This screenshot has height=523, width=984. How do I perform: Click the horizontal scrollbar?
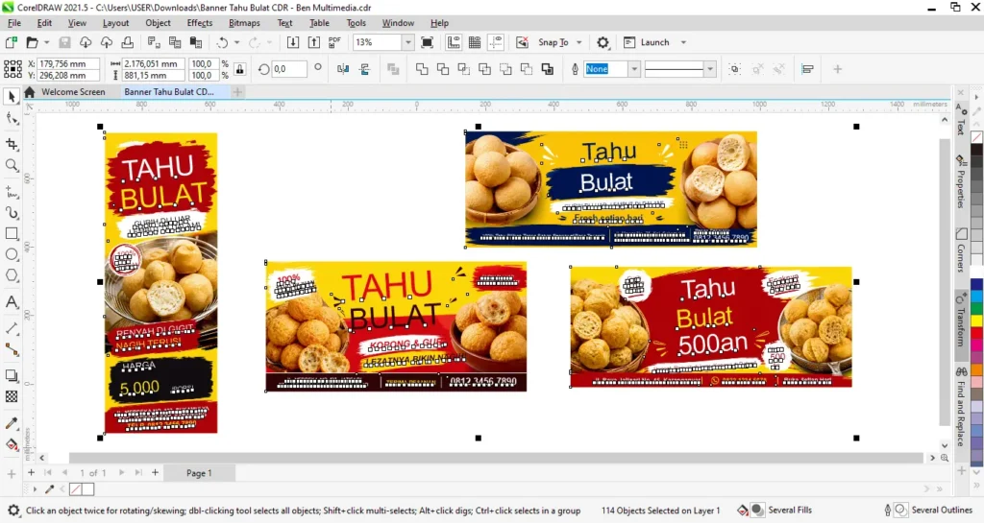[x=496, y=458]
